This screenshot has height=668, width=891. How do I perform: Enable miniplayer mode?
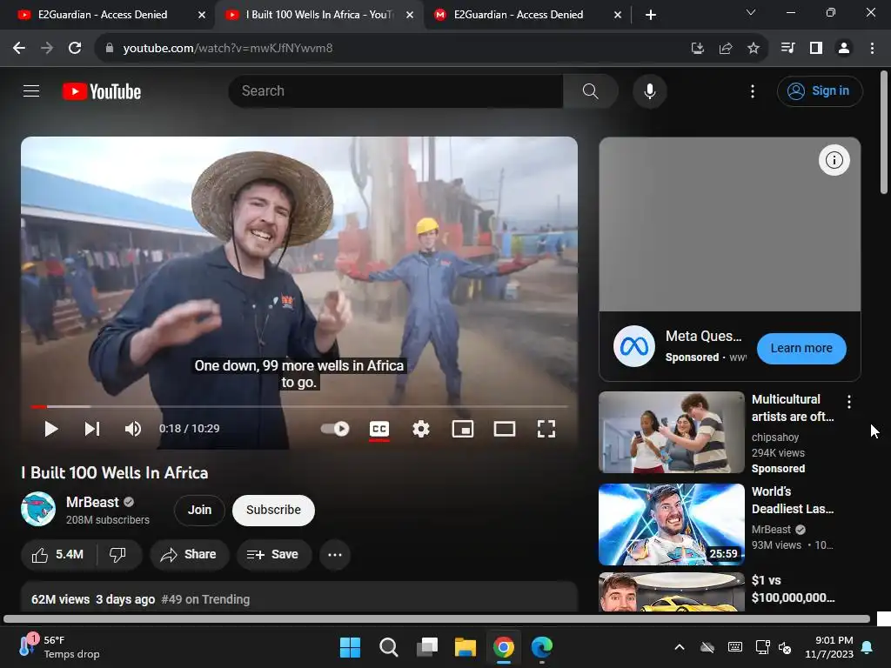463,429
